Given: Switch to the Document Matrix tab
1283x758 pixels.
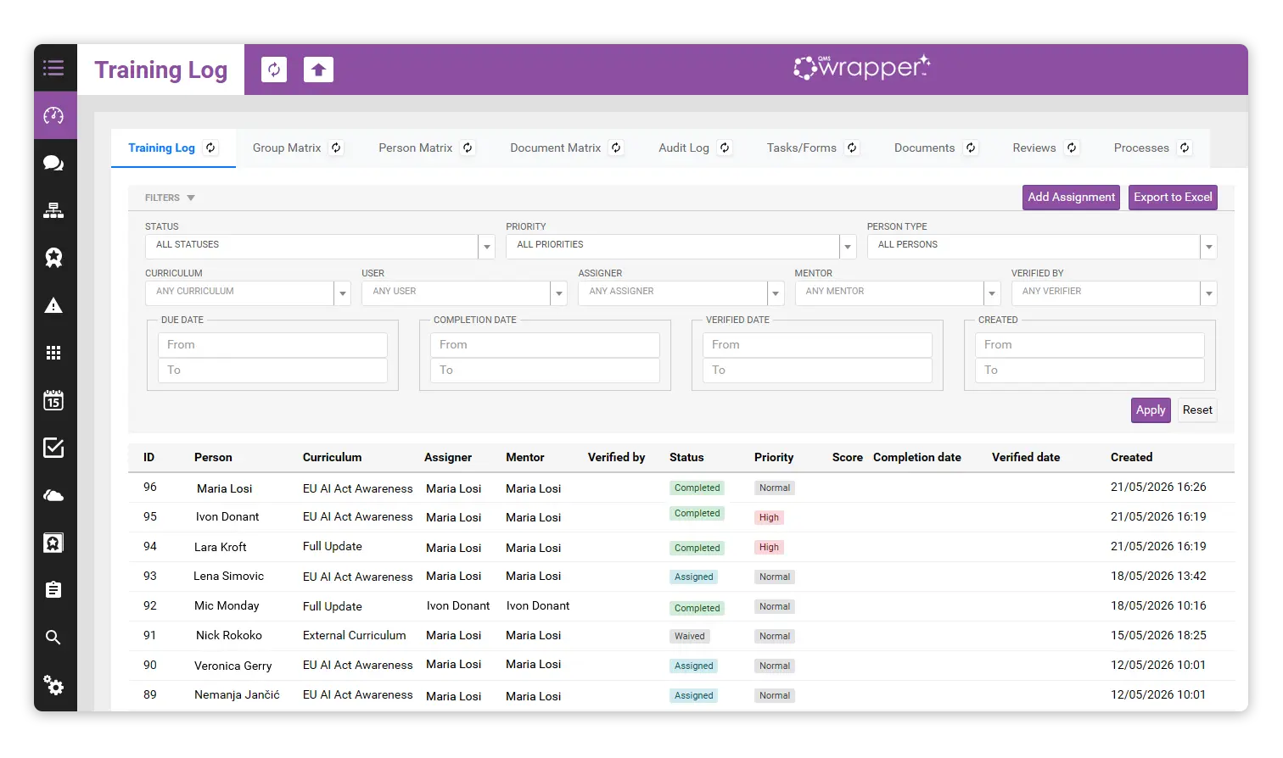Looking at the screenshot, I should click(556, 148).
